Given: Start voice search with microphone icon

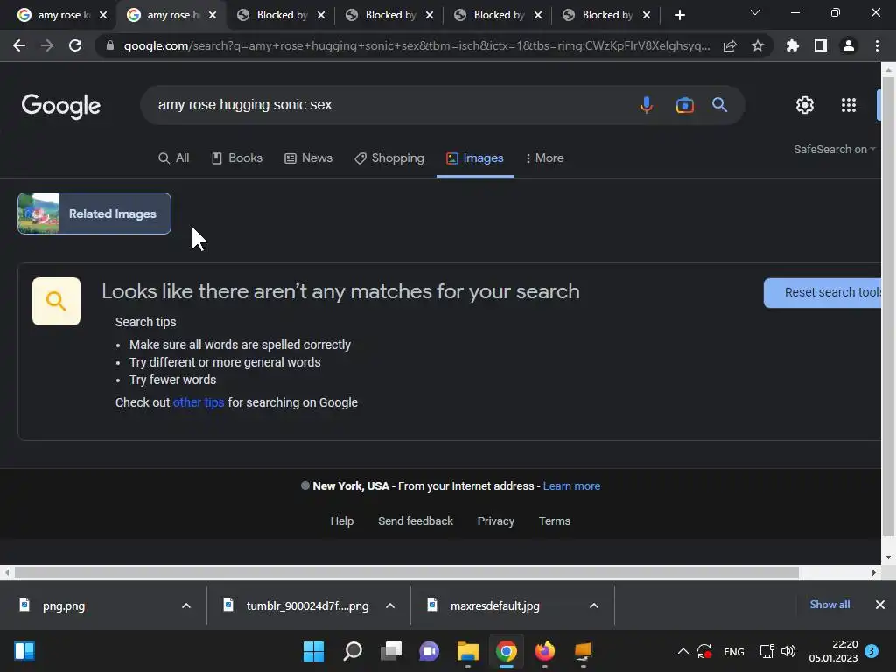Looking at the screenshot, I should 647,105.
